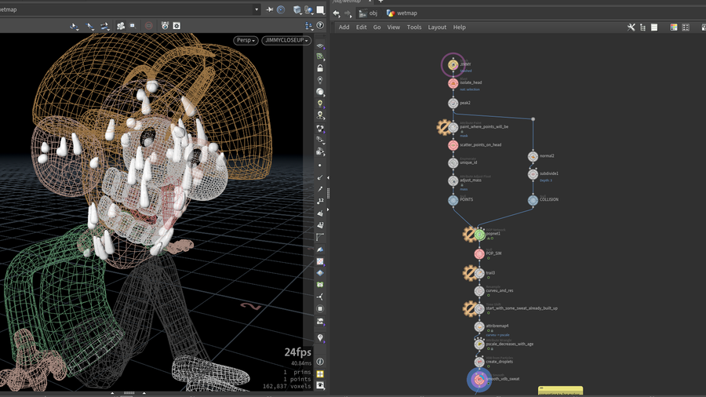This screenshot has height=397, width=706.
Task: Select the isolate_head node
Action: 453,83
